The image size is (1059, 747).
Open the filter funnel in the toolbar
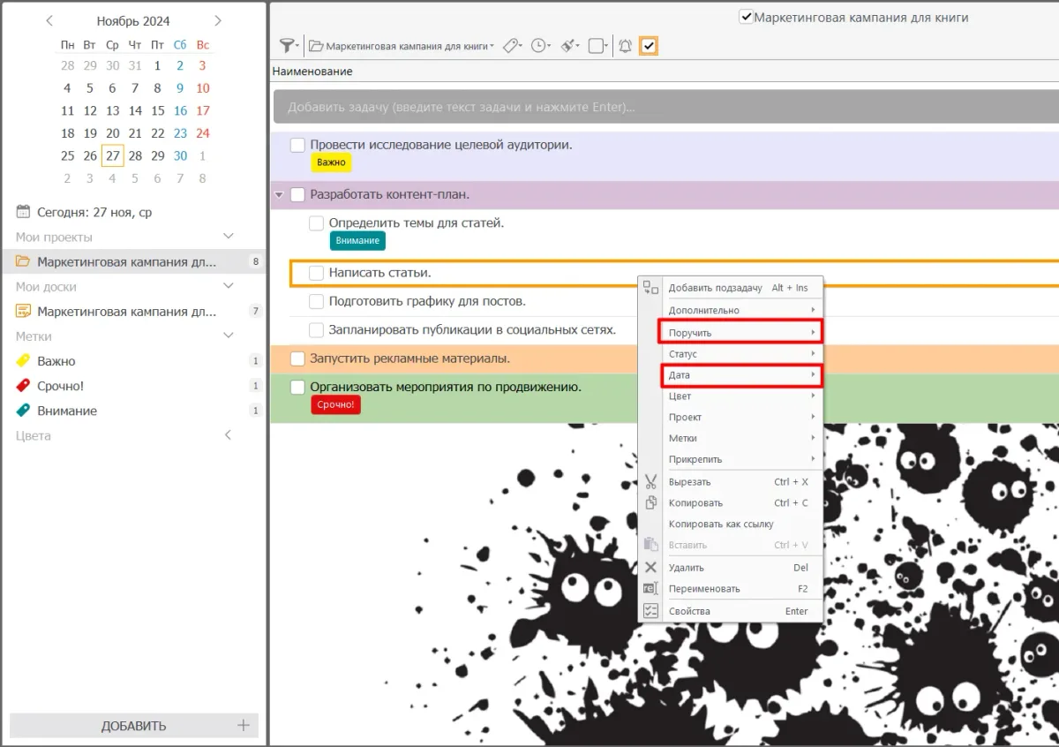287,46
